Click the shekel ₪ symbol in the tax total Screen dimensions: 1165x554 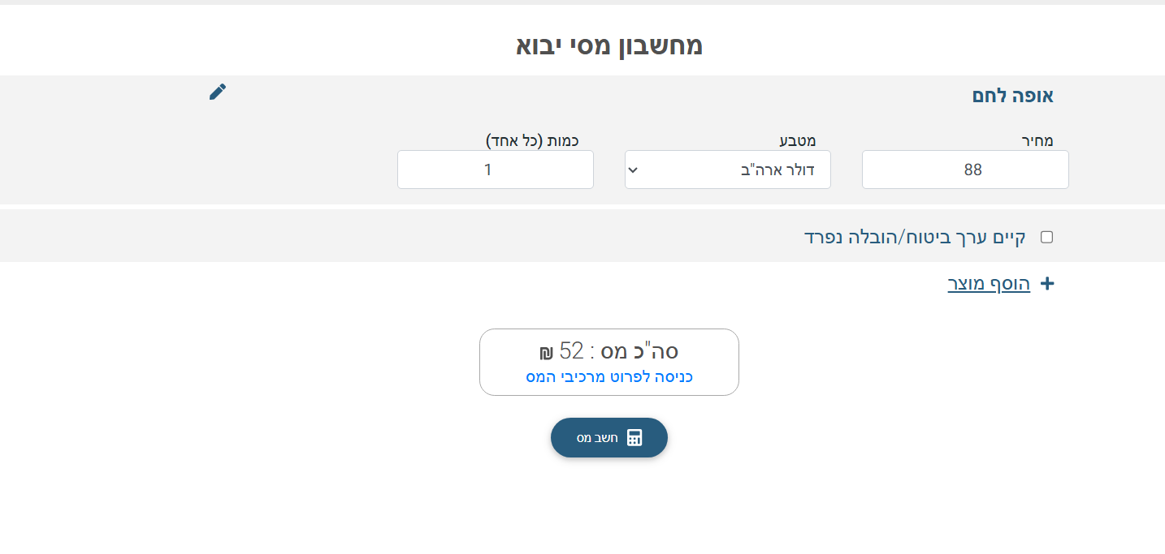tap(546, 353)
